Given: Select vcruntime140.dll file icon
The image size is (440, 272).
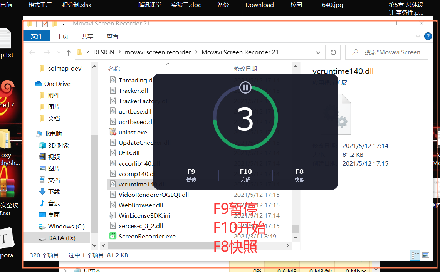Looking at the screenshot, I should pyautogui.click(x=113, y=184).
